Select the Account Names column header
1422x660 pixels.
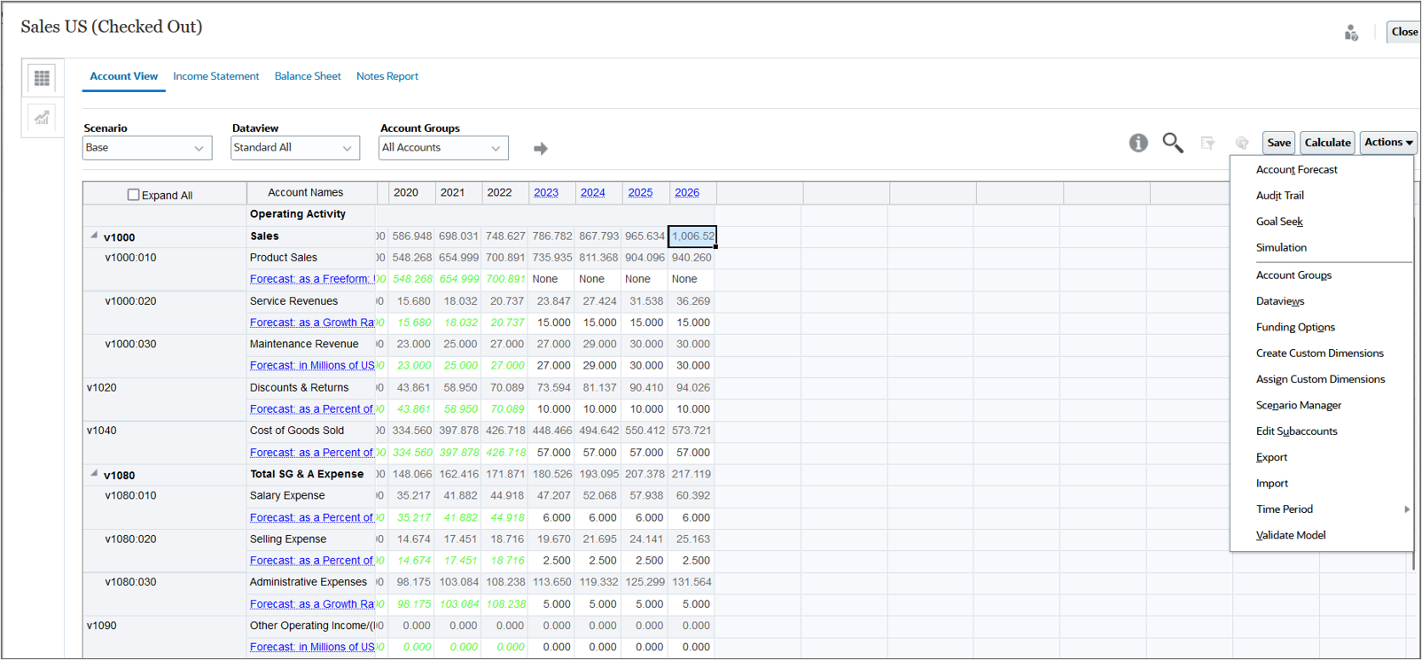311,192
